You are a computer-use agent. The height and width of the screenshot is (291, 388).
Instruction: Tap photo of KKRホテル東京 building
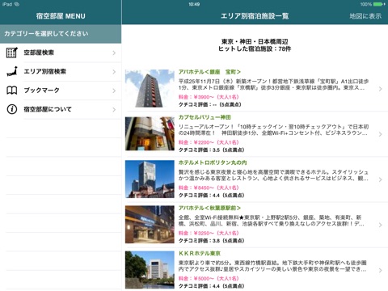pos(150,270)
